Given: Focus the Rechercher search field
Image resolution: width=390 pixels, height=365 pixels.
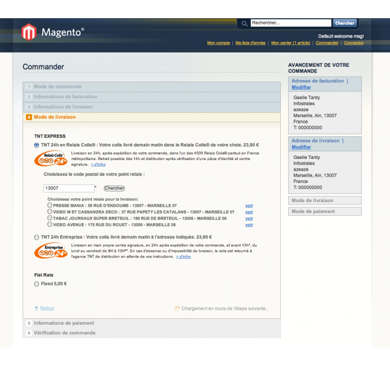Looking at the screenshot, I should point(291,23).
